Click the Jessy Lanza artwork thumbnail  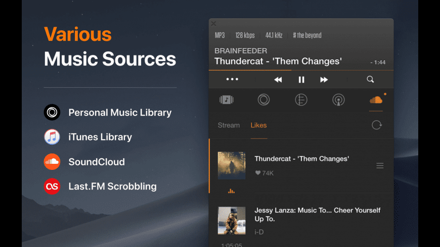coord(232,220)
